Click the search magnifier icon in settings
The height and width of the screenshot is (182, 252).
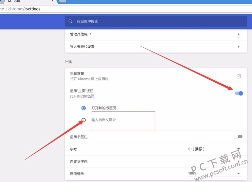[x=70, y=21]
